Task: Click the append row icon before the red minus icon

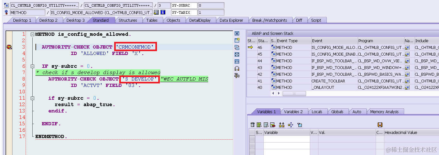Action: (266, 125)
